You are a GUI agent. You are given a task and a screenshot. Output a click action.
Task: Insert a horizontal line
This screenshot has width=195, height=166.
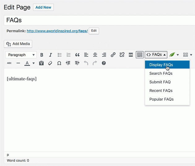tap(18, 63)
